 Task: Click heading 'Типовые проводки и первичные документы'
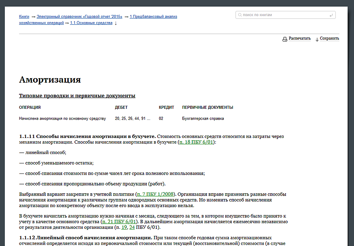77,96
